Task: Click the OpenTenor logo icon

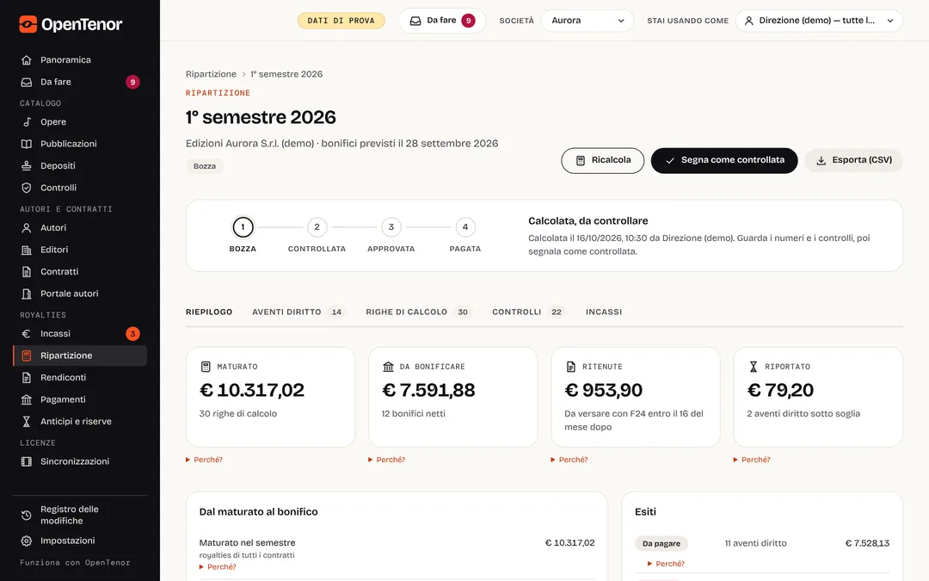Action: 28,24
